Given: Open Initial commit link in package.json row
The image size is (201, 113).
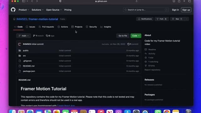Looking at the screenshot, I should 65,71.
